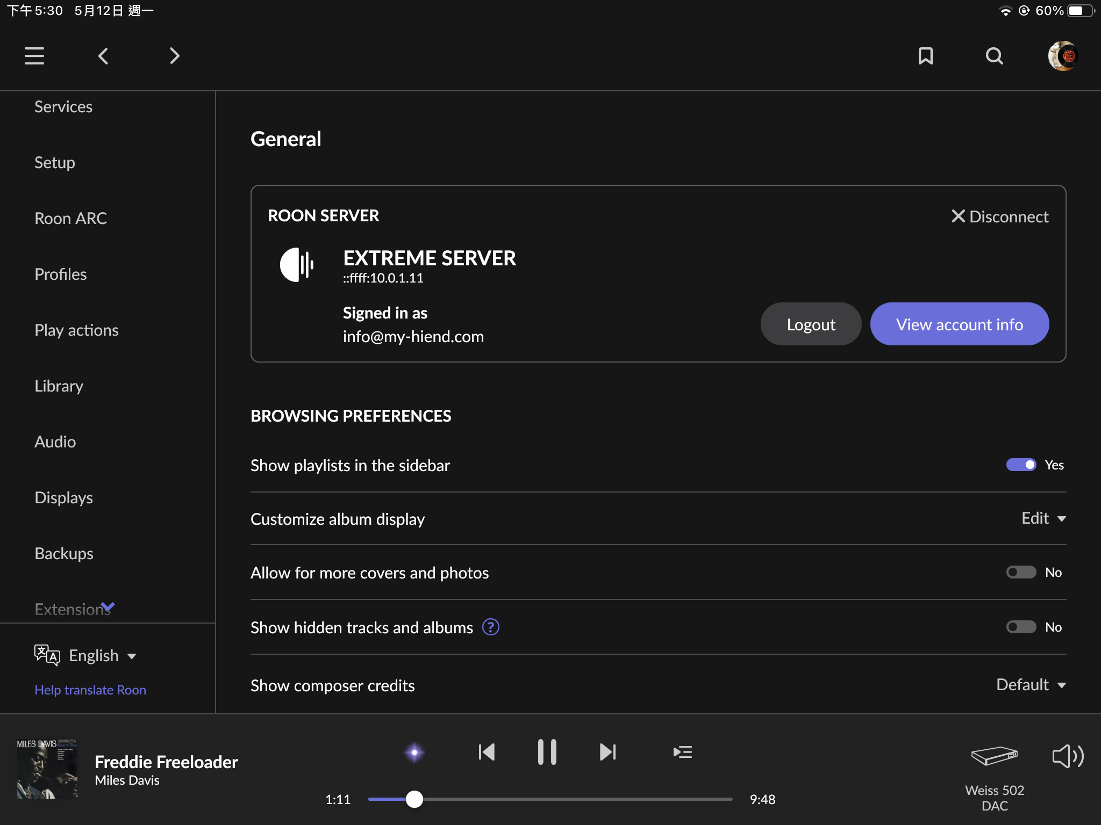Select the Weiss 502 DAC zone icon

pyautogui.click(x=994, y=756)
